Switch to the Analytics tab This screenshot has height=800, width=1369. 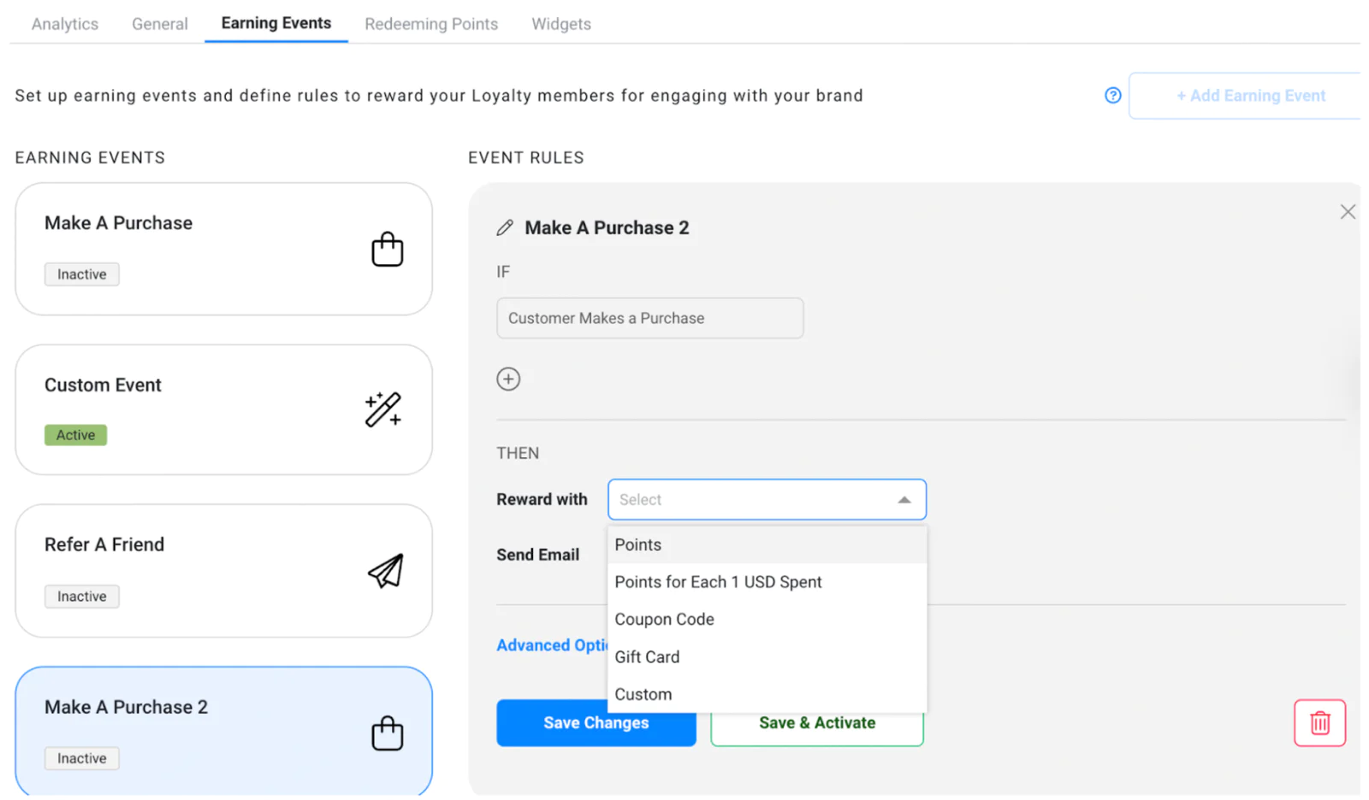[65, 24]
